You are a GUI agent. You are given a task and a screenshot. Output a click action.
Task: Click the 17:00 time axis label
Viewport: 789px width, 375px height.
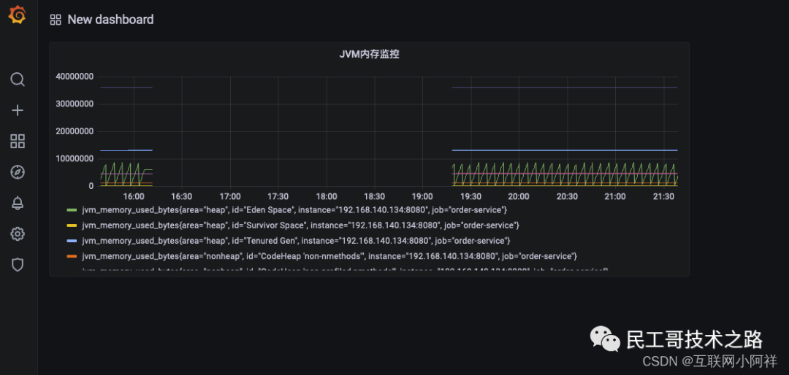tap(230, 196)
